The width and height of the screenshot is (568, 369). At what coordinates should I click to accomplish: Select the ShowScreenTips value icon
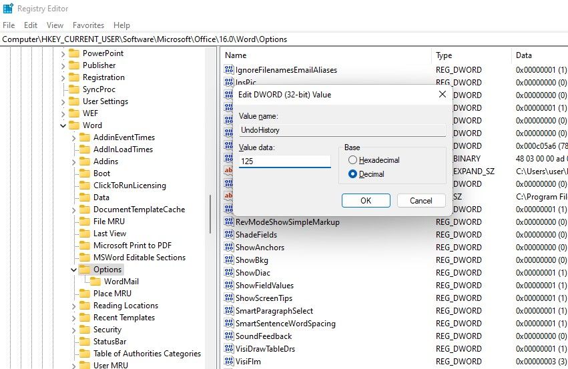tap(228, 298)
